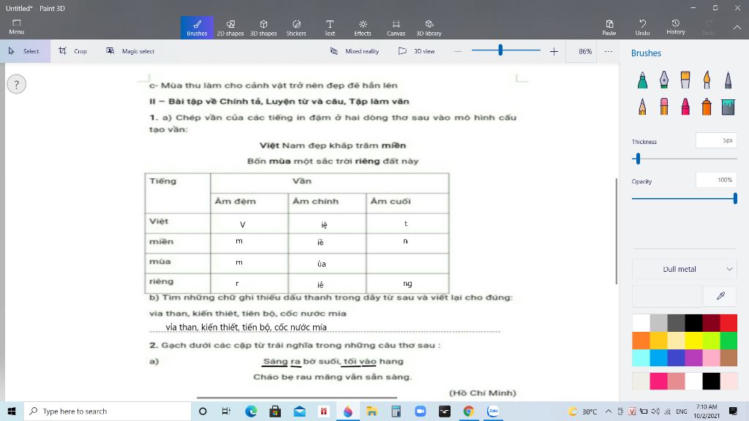Open the Brushes tab
This screenshot has width=749, height=421.
coord(197,28)
